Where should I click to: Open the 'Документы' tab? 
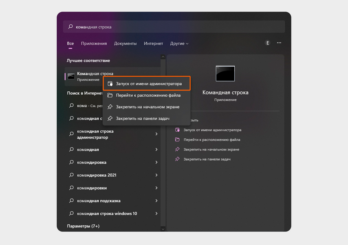[126, 44]
